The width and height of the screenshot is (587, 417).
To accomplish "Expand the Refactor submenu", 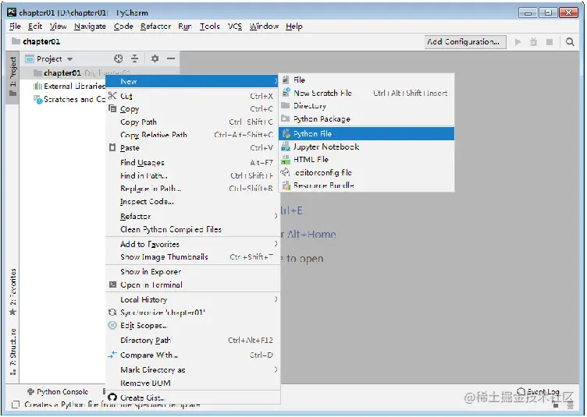I will pos(276,216).
